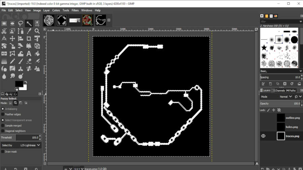Select the Ink tool
Screen dimensions: 303x170
(4, 69)
